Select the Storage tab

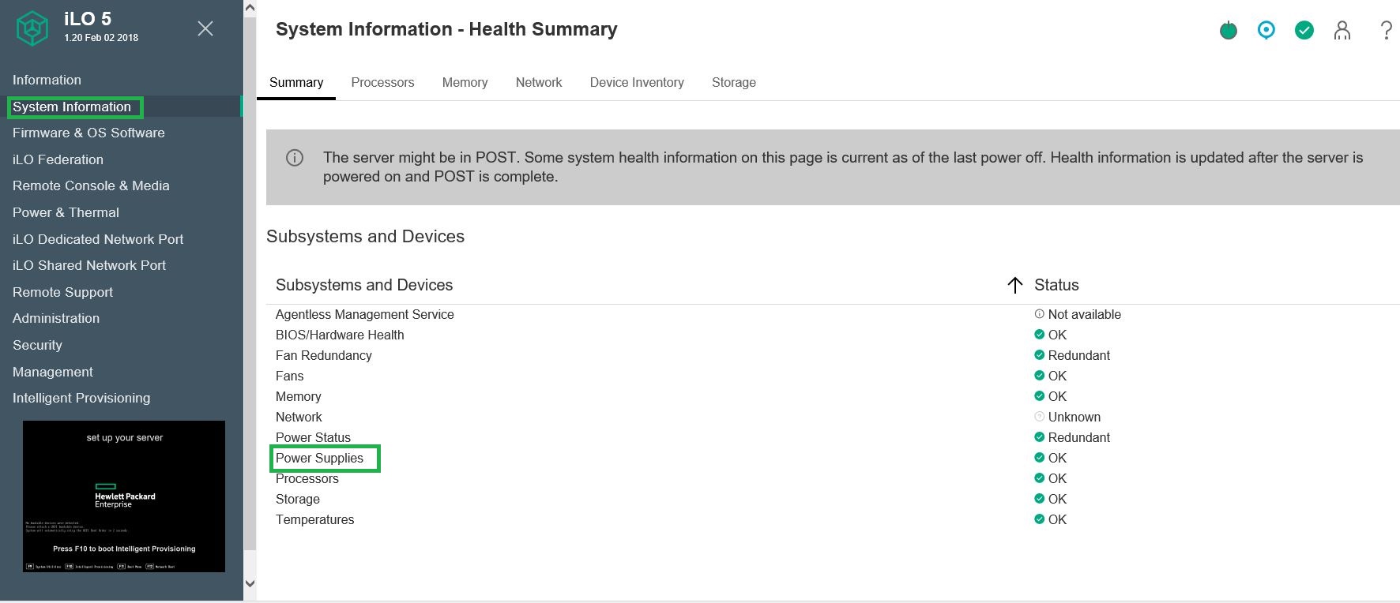[x=733, y=83]
